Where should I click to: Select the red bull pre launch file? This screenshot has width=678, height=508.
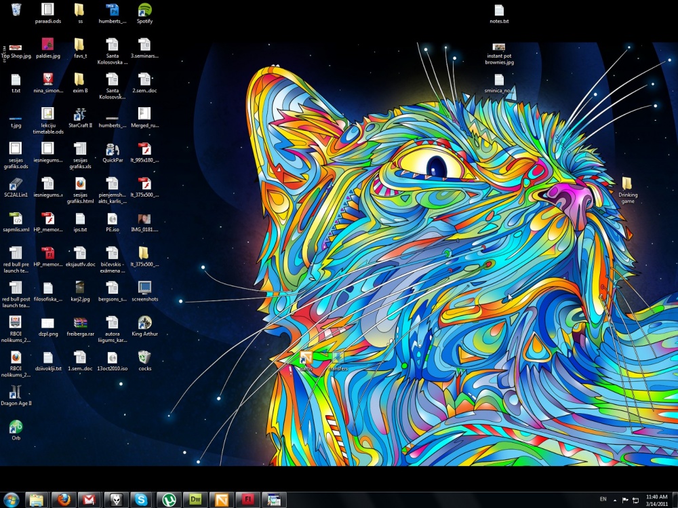point(16,253)
